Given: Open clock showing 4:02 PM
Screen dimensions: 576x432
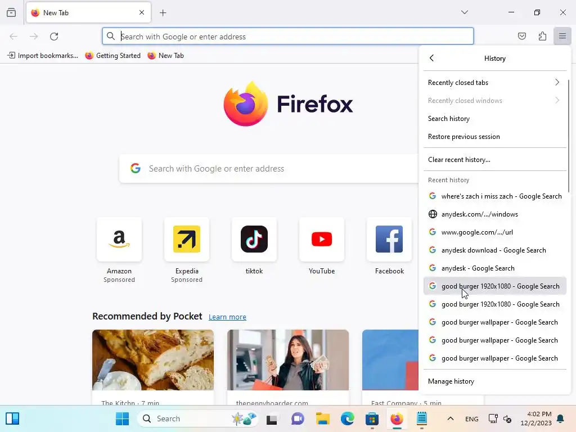Looking at the screenshot, I should 536,418.
